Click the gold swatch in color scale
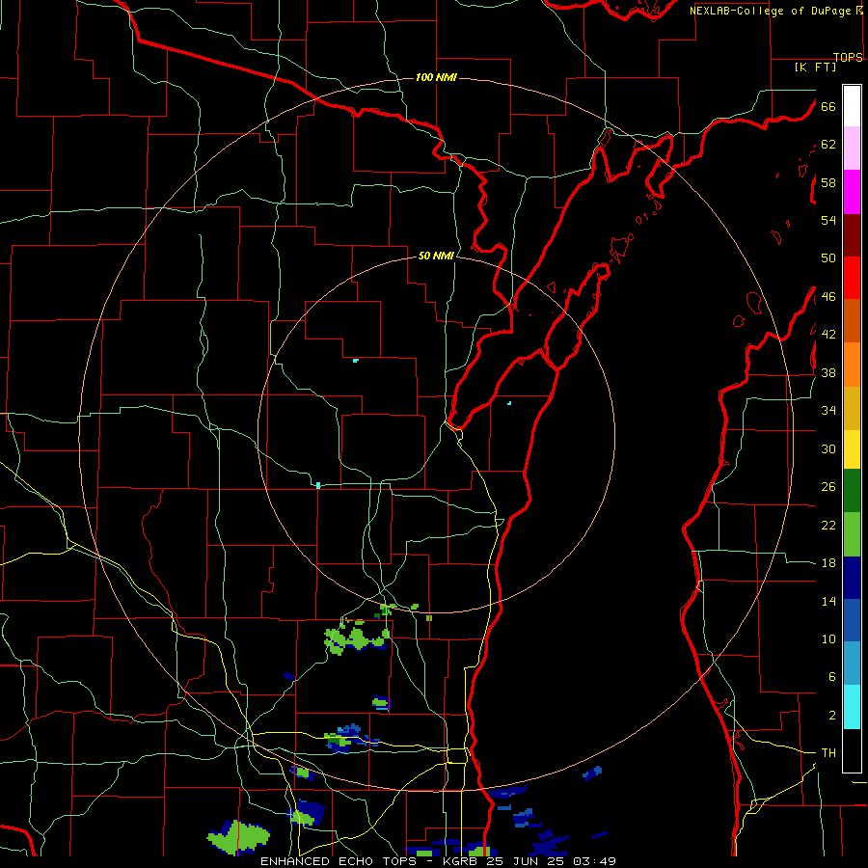This screenshot has height=868, width=868. pyautogui.click(x=852, y=408)
